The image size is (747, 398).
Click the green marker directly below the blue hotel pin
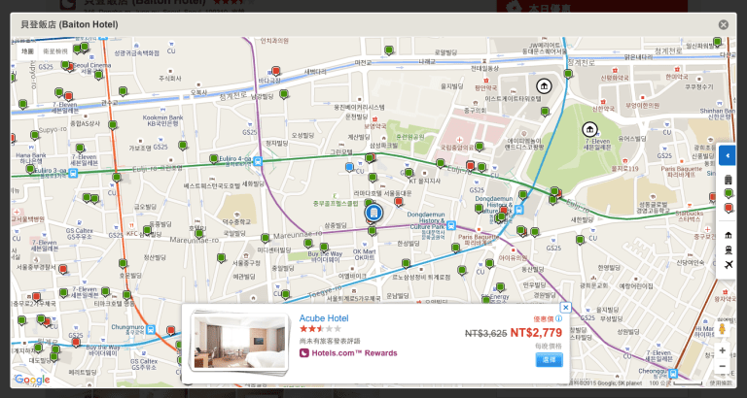coord(373,231)
